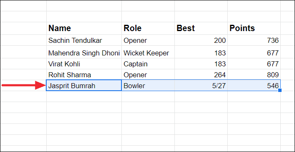Click the Wicket Keeper cell
295x152 pixels.
[x=148, y=52]
